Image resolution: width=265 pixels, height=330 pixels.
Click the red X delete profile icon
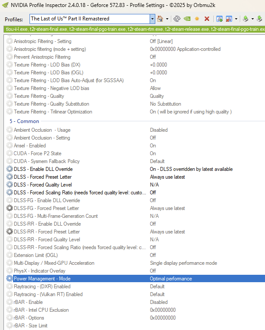(x=207, y=19)
